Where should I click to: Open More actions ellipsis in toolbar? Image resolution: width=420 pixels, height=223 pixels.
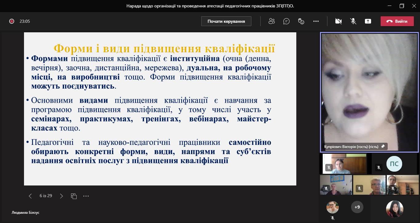click(x=316, y=21)
